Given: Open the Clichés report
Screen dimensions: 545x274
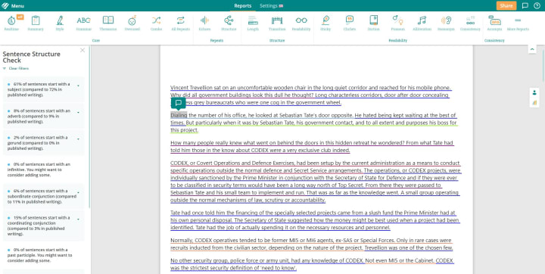Looking at the screenshot, I should 350,23.
